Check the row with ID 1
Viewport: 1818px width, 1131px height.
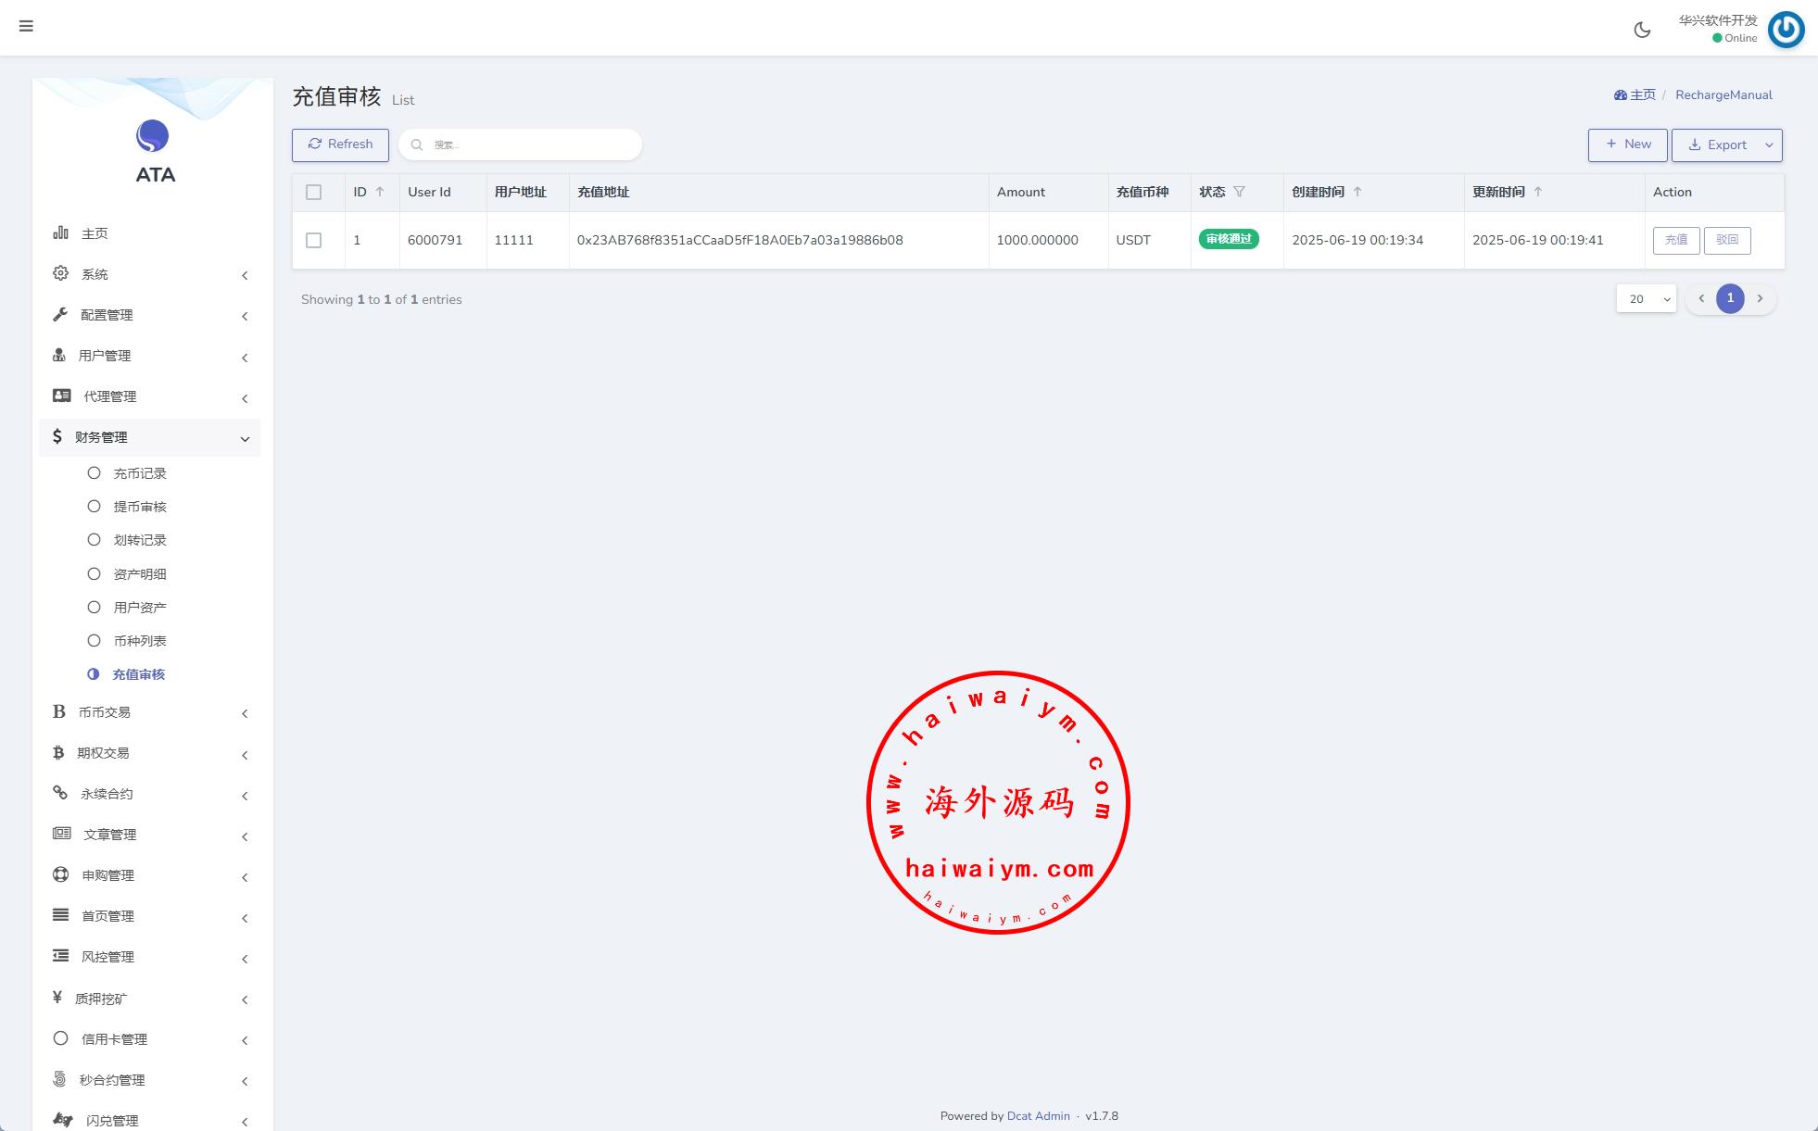(314, 241)
